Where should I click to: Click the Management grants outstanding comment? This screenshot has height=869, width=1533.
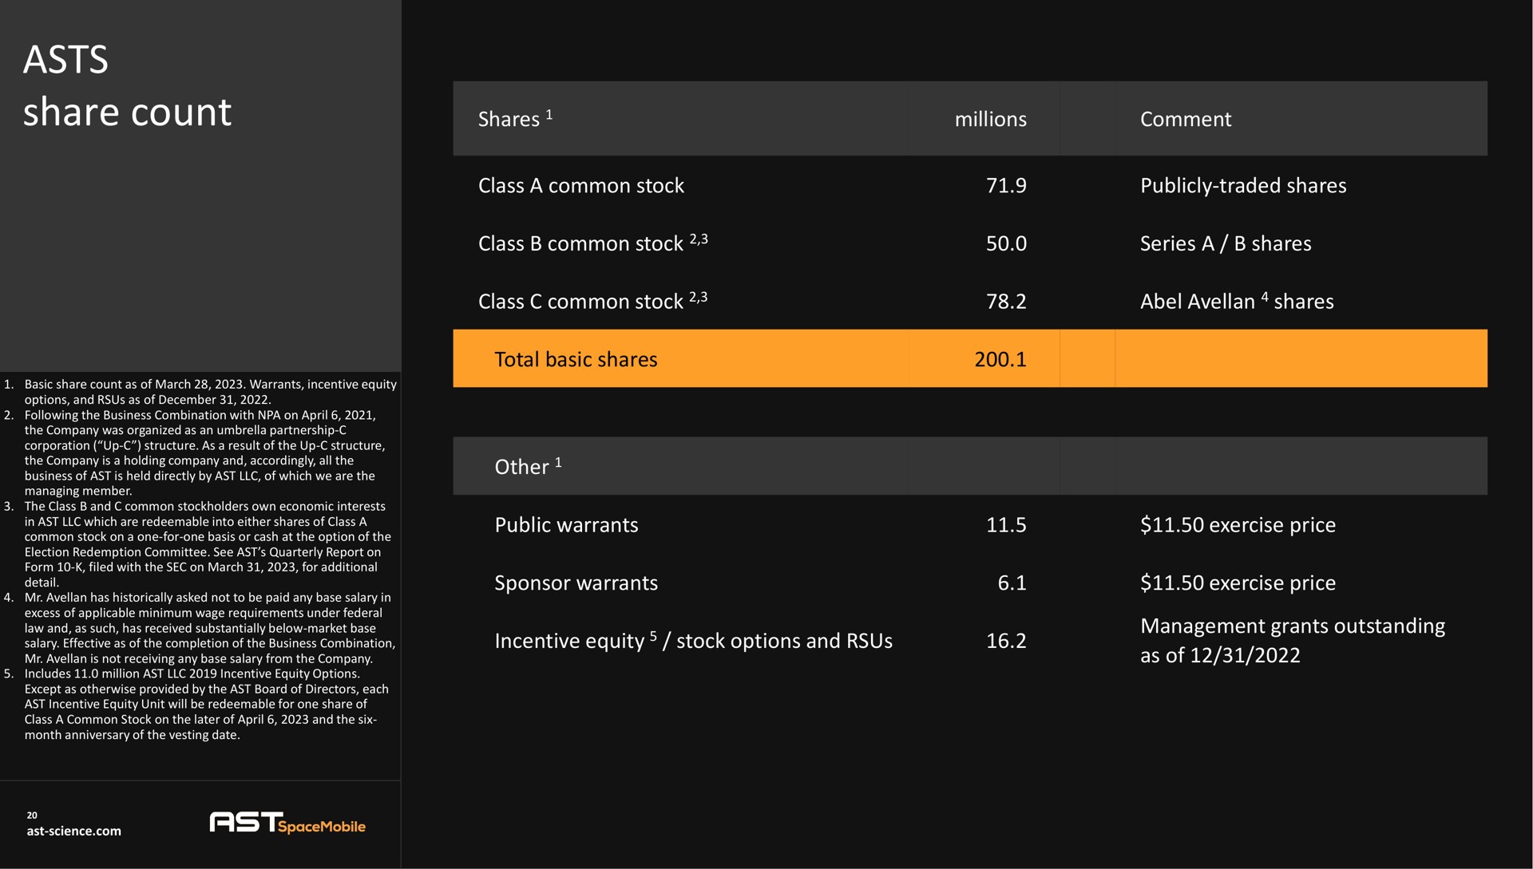coord(1292,640)
